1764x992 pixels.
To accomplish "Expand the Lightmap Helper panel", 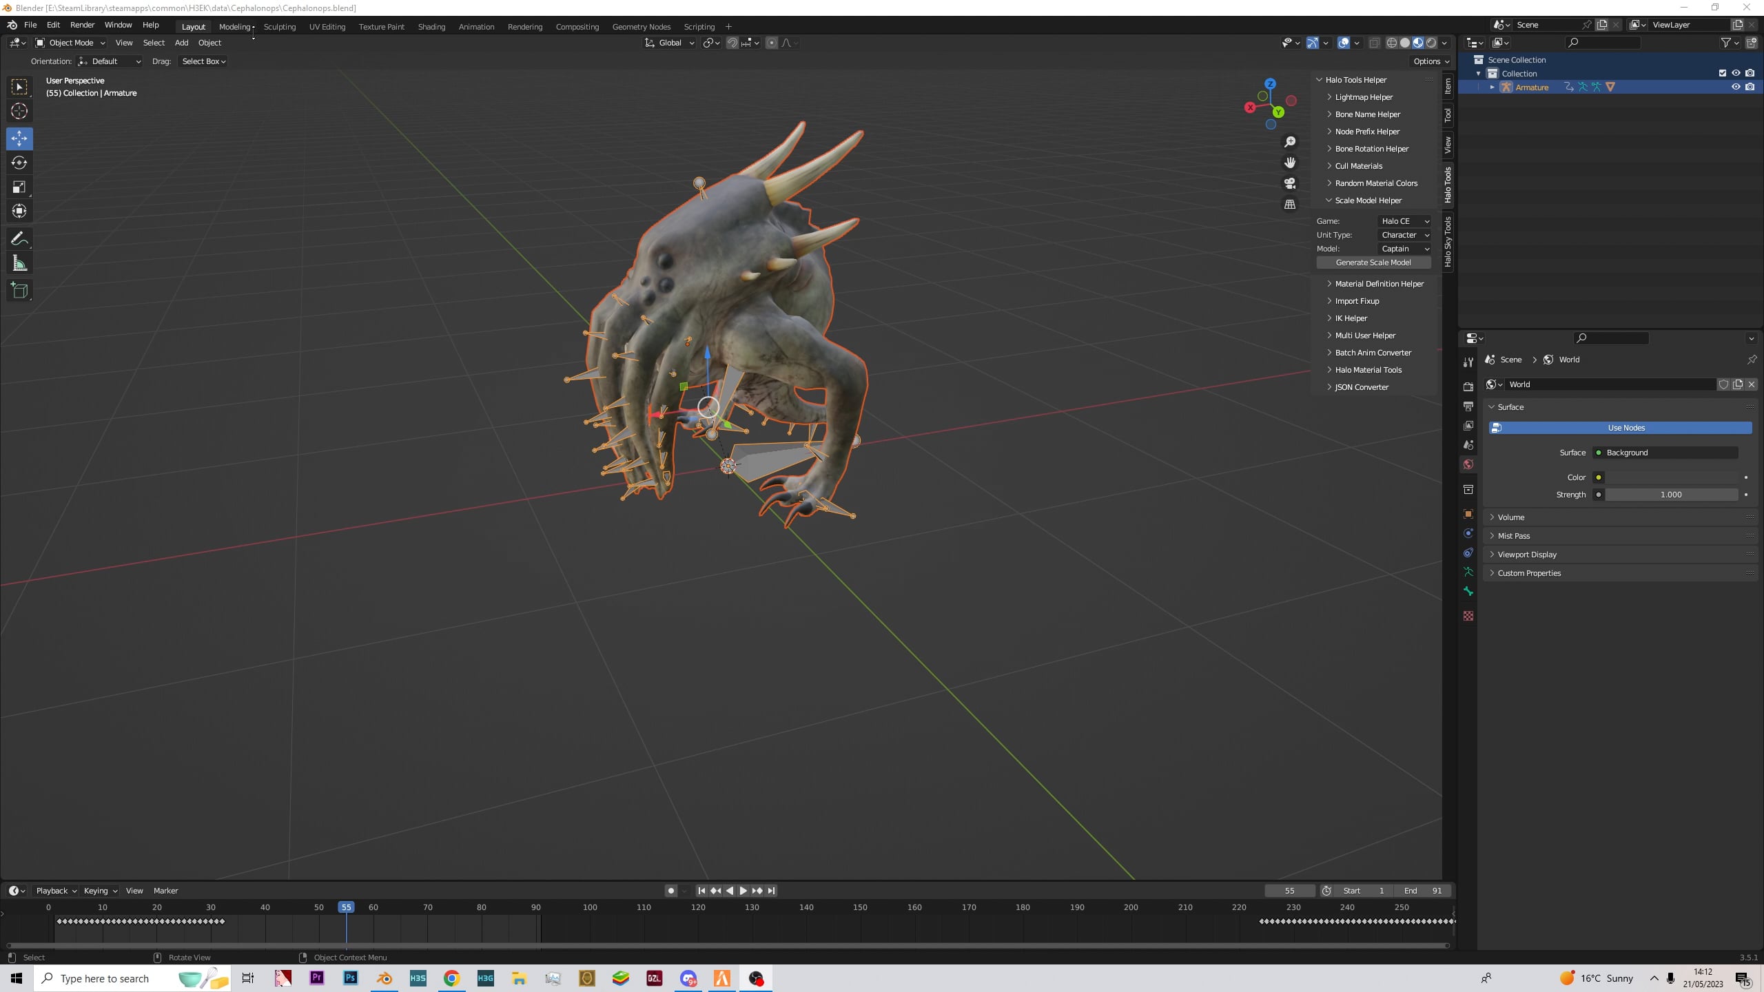I will (1363, 97).
